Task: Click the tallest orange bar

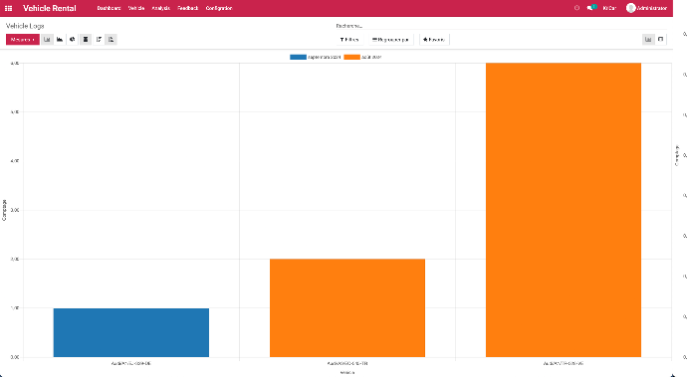Action: pos(564,210)
